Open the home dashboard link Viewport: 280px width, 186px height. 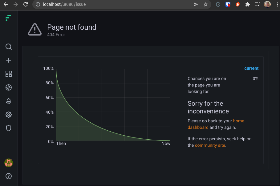click(239, 121)
